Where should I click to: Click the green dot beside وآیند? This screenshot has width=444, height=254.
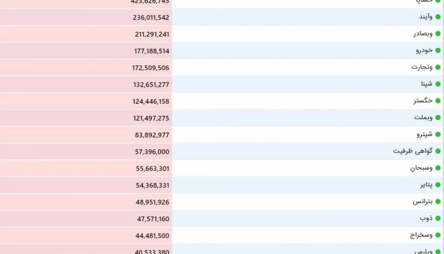click(438, 17)
